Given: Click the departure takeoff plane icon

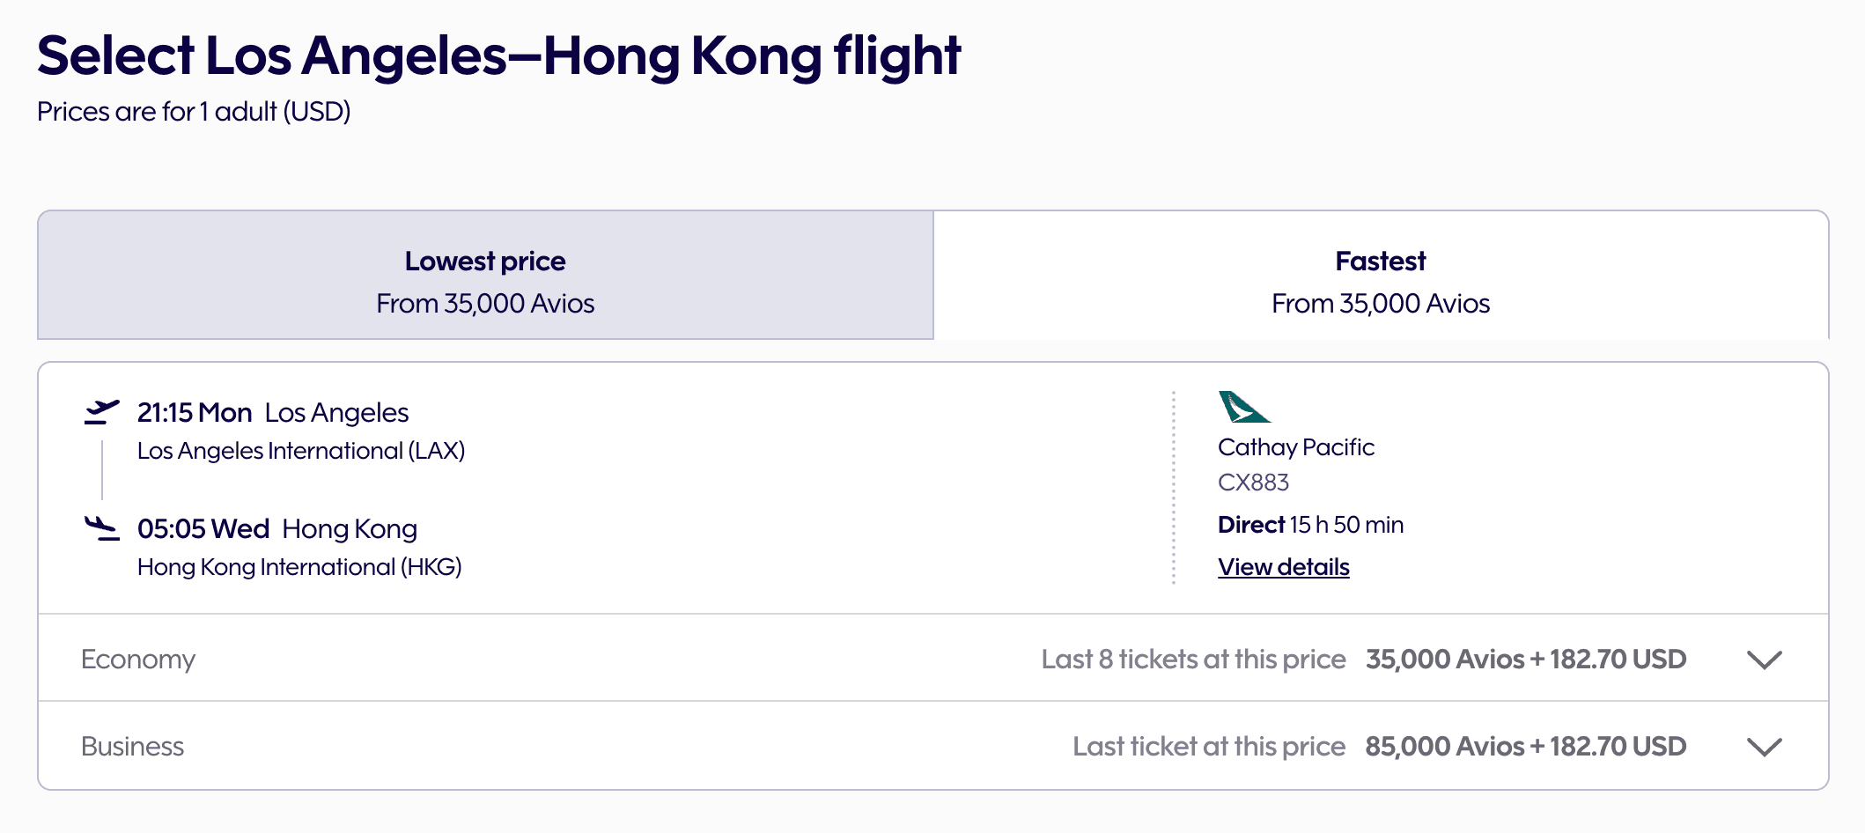Looking at the screenshot, I should point(105,409).
